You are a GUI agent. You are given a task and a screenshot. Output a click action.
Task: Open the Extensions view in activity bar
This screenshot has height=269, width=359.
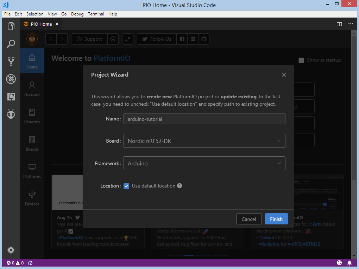coord(11,97)
